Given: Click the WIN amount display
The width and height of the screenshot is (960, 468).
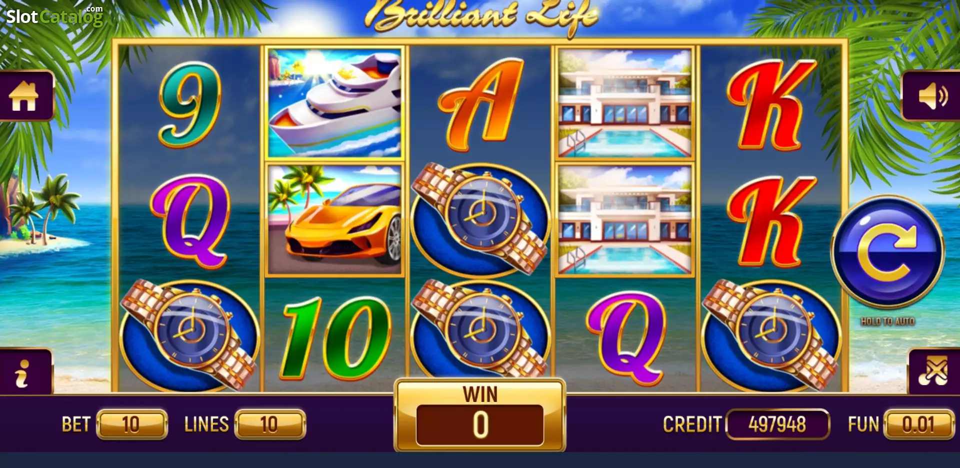Looking at the screenshot, I should click(480, 425).
